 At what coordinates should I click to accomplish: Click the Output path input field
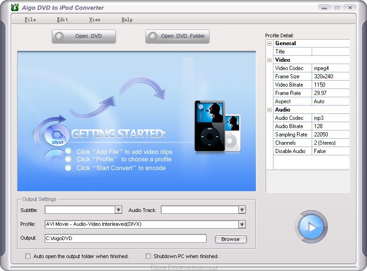[125, 238]
